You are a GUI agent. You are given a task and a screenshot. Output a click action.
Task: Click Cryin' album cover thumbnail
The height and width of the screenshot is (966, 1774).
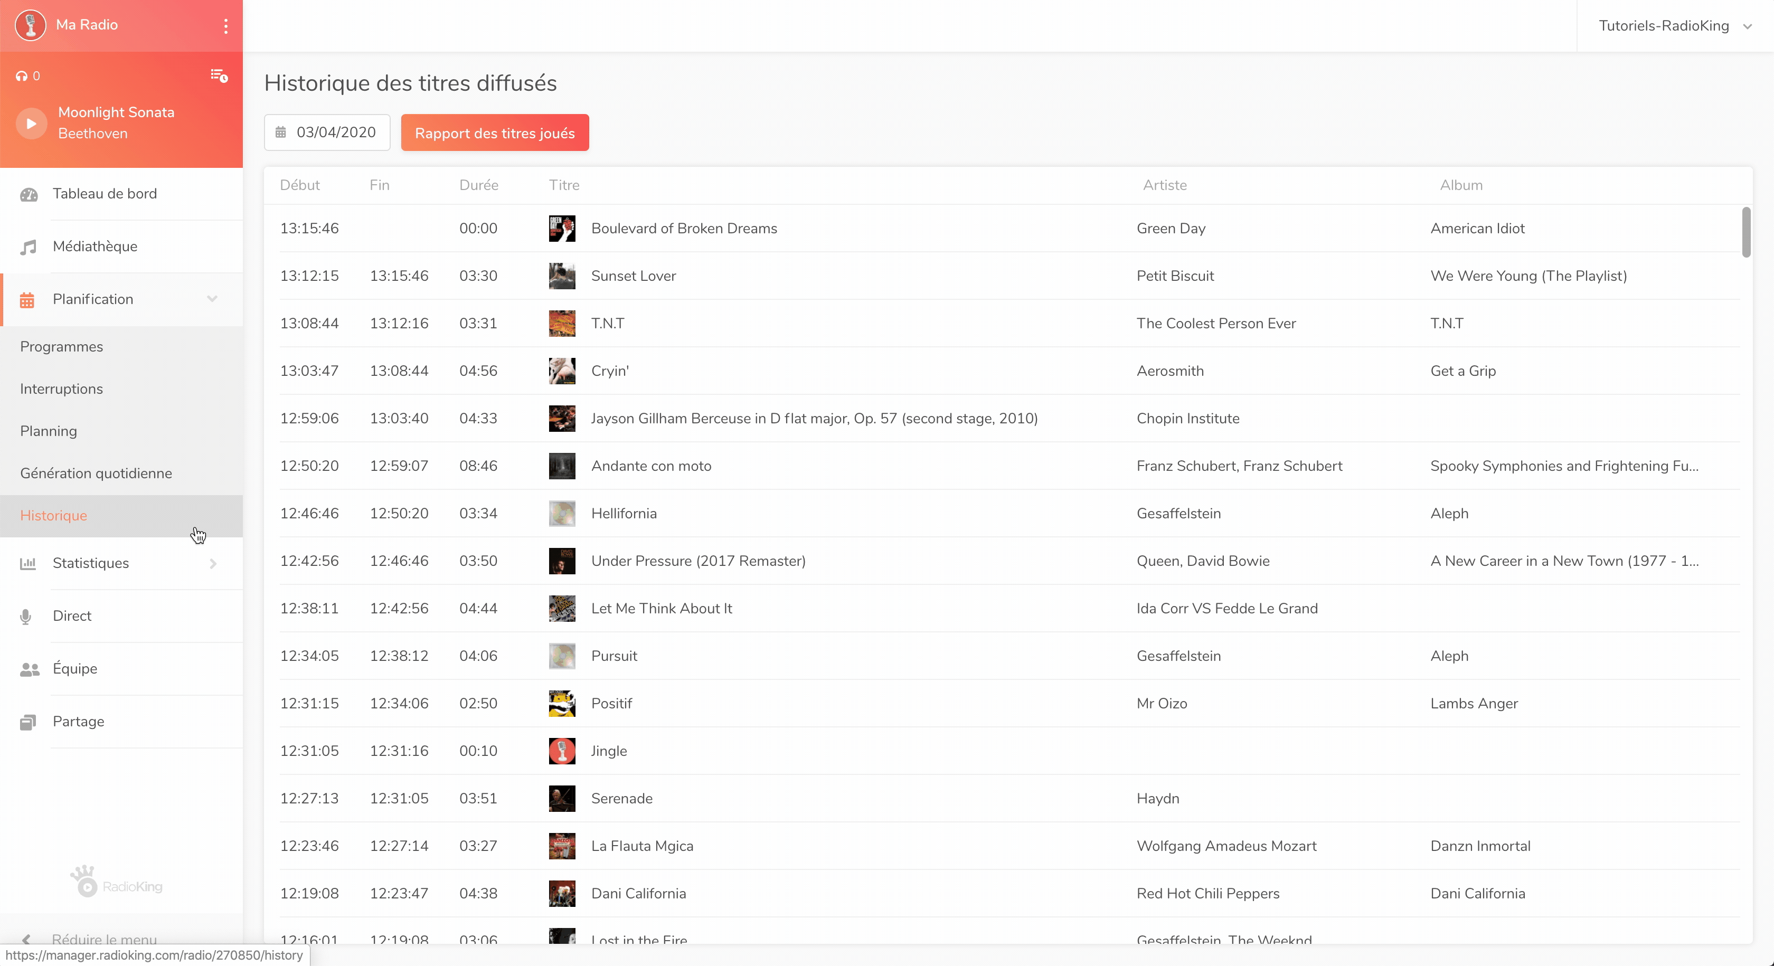(x=562, y=371)
